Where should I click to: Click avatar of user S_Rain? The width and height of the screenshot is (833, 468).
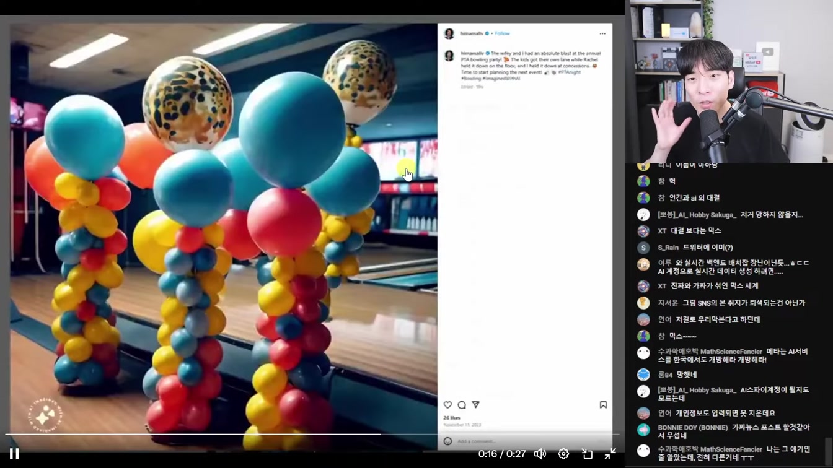(643, 248)
